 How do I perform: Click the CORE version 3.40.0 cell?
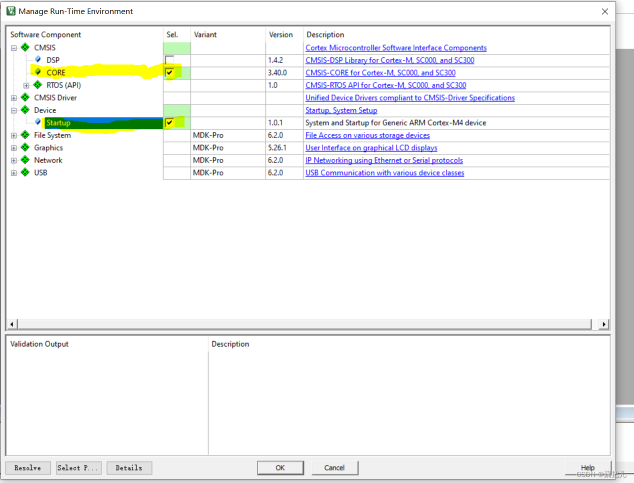[x=284, y=72]
